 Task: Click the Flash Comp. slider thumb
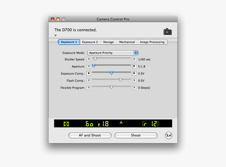tap(120, 80)
